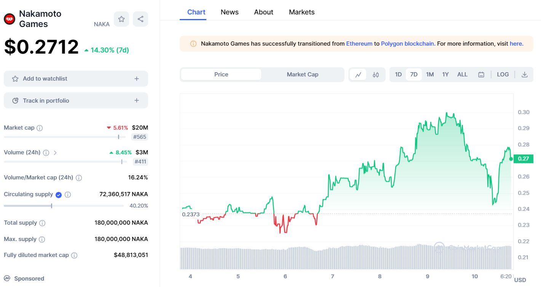Select the Price chart toggle
The height and width of the screenshot is (287, 541).
coord(221,75)
